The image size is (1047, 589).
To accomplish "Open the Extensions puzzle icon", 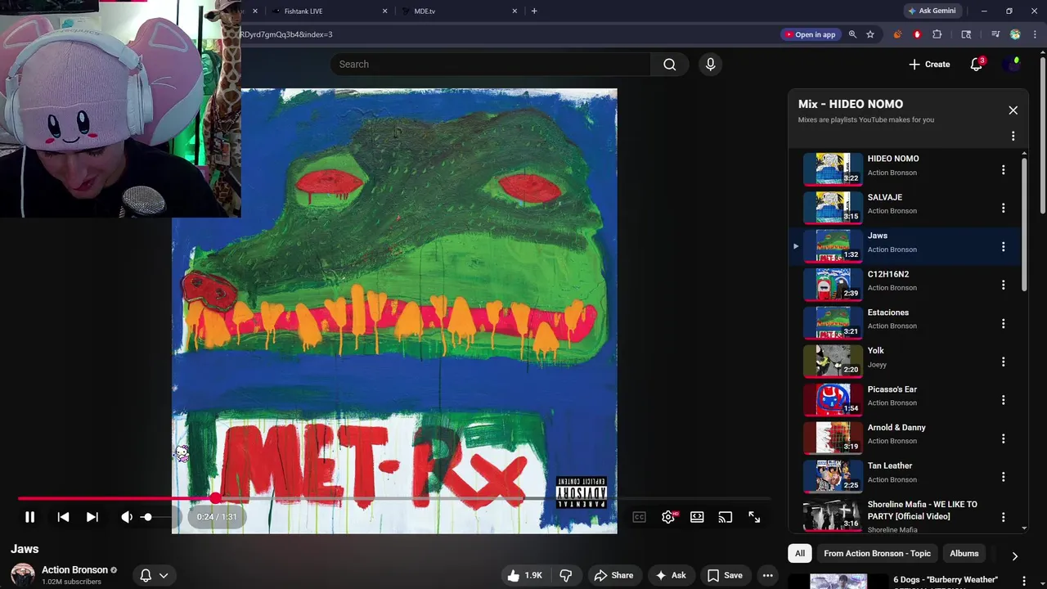I will click(x=937, y=34).
